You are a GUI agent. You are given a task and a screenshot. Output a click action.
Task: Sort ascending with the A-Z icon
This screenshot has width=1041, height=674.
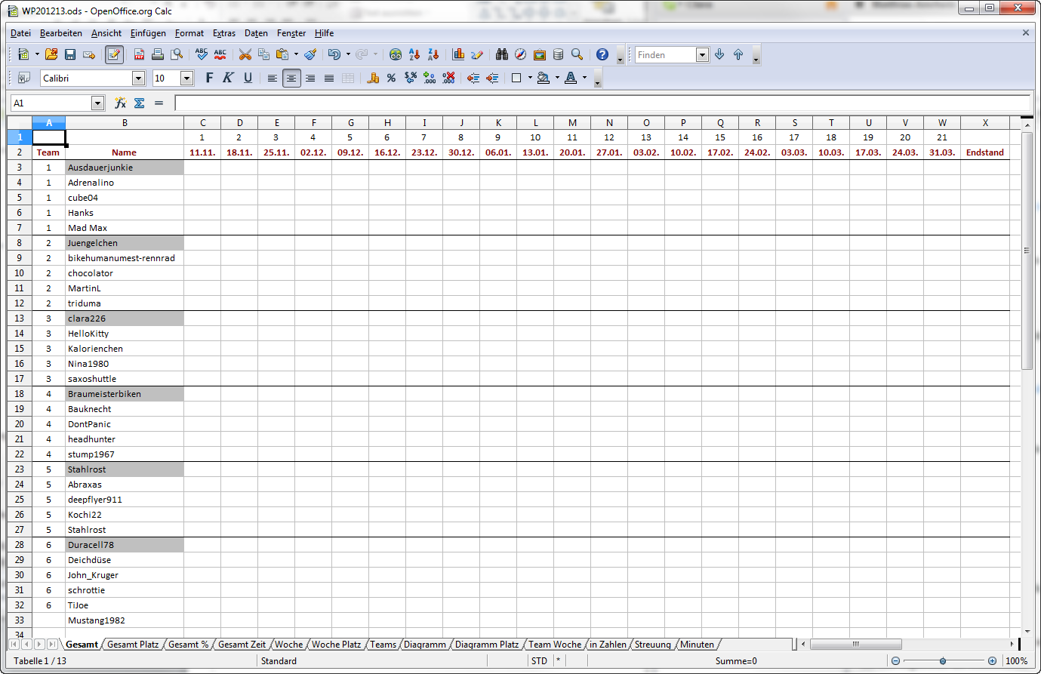(414, 54)
